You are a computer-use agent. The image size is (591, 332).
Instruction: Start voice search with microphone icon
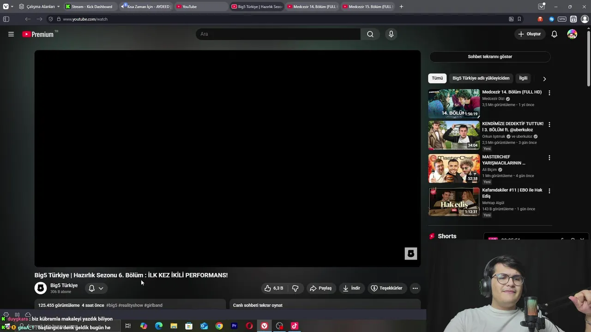(391, 34)
